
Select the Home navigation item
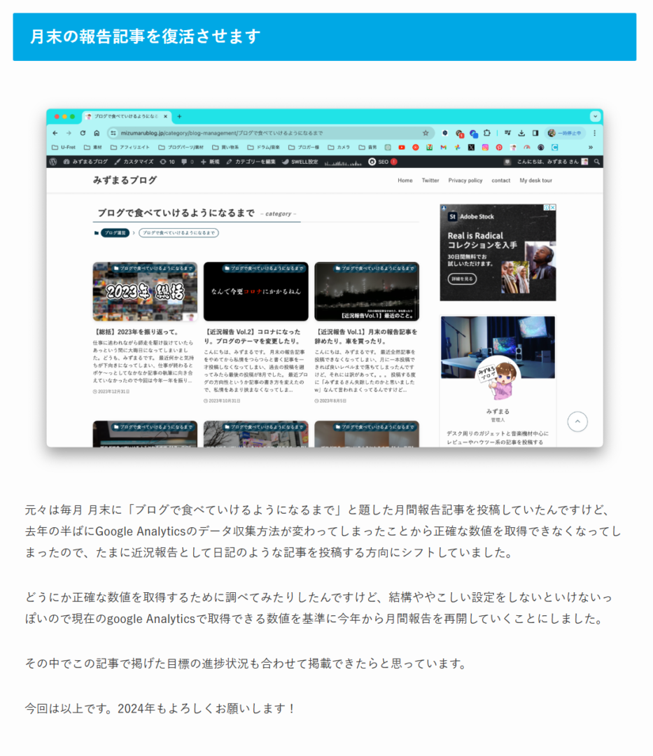tap(405, 181)
